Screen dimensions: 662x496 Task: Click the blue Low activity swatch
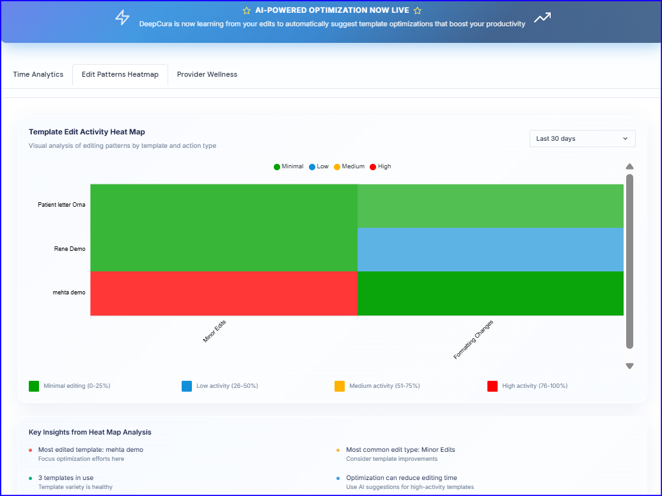click(187, 386)
